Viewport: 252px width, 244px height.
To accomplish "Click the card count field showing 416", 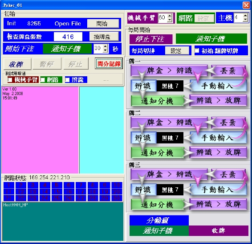I will pyautogui.click(x=68, y=37).
